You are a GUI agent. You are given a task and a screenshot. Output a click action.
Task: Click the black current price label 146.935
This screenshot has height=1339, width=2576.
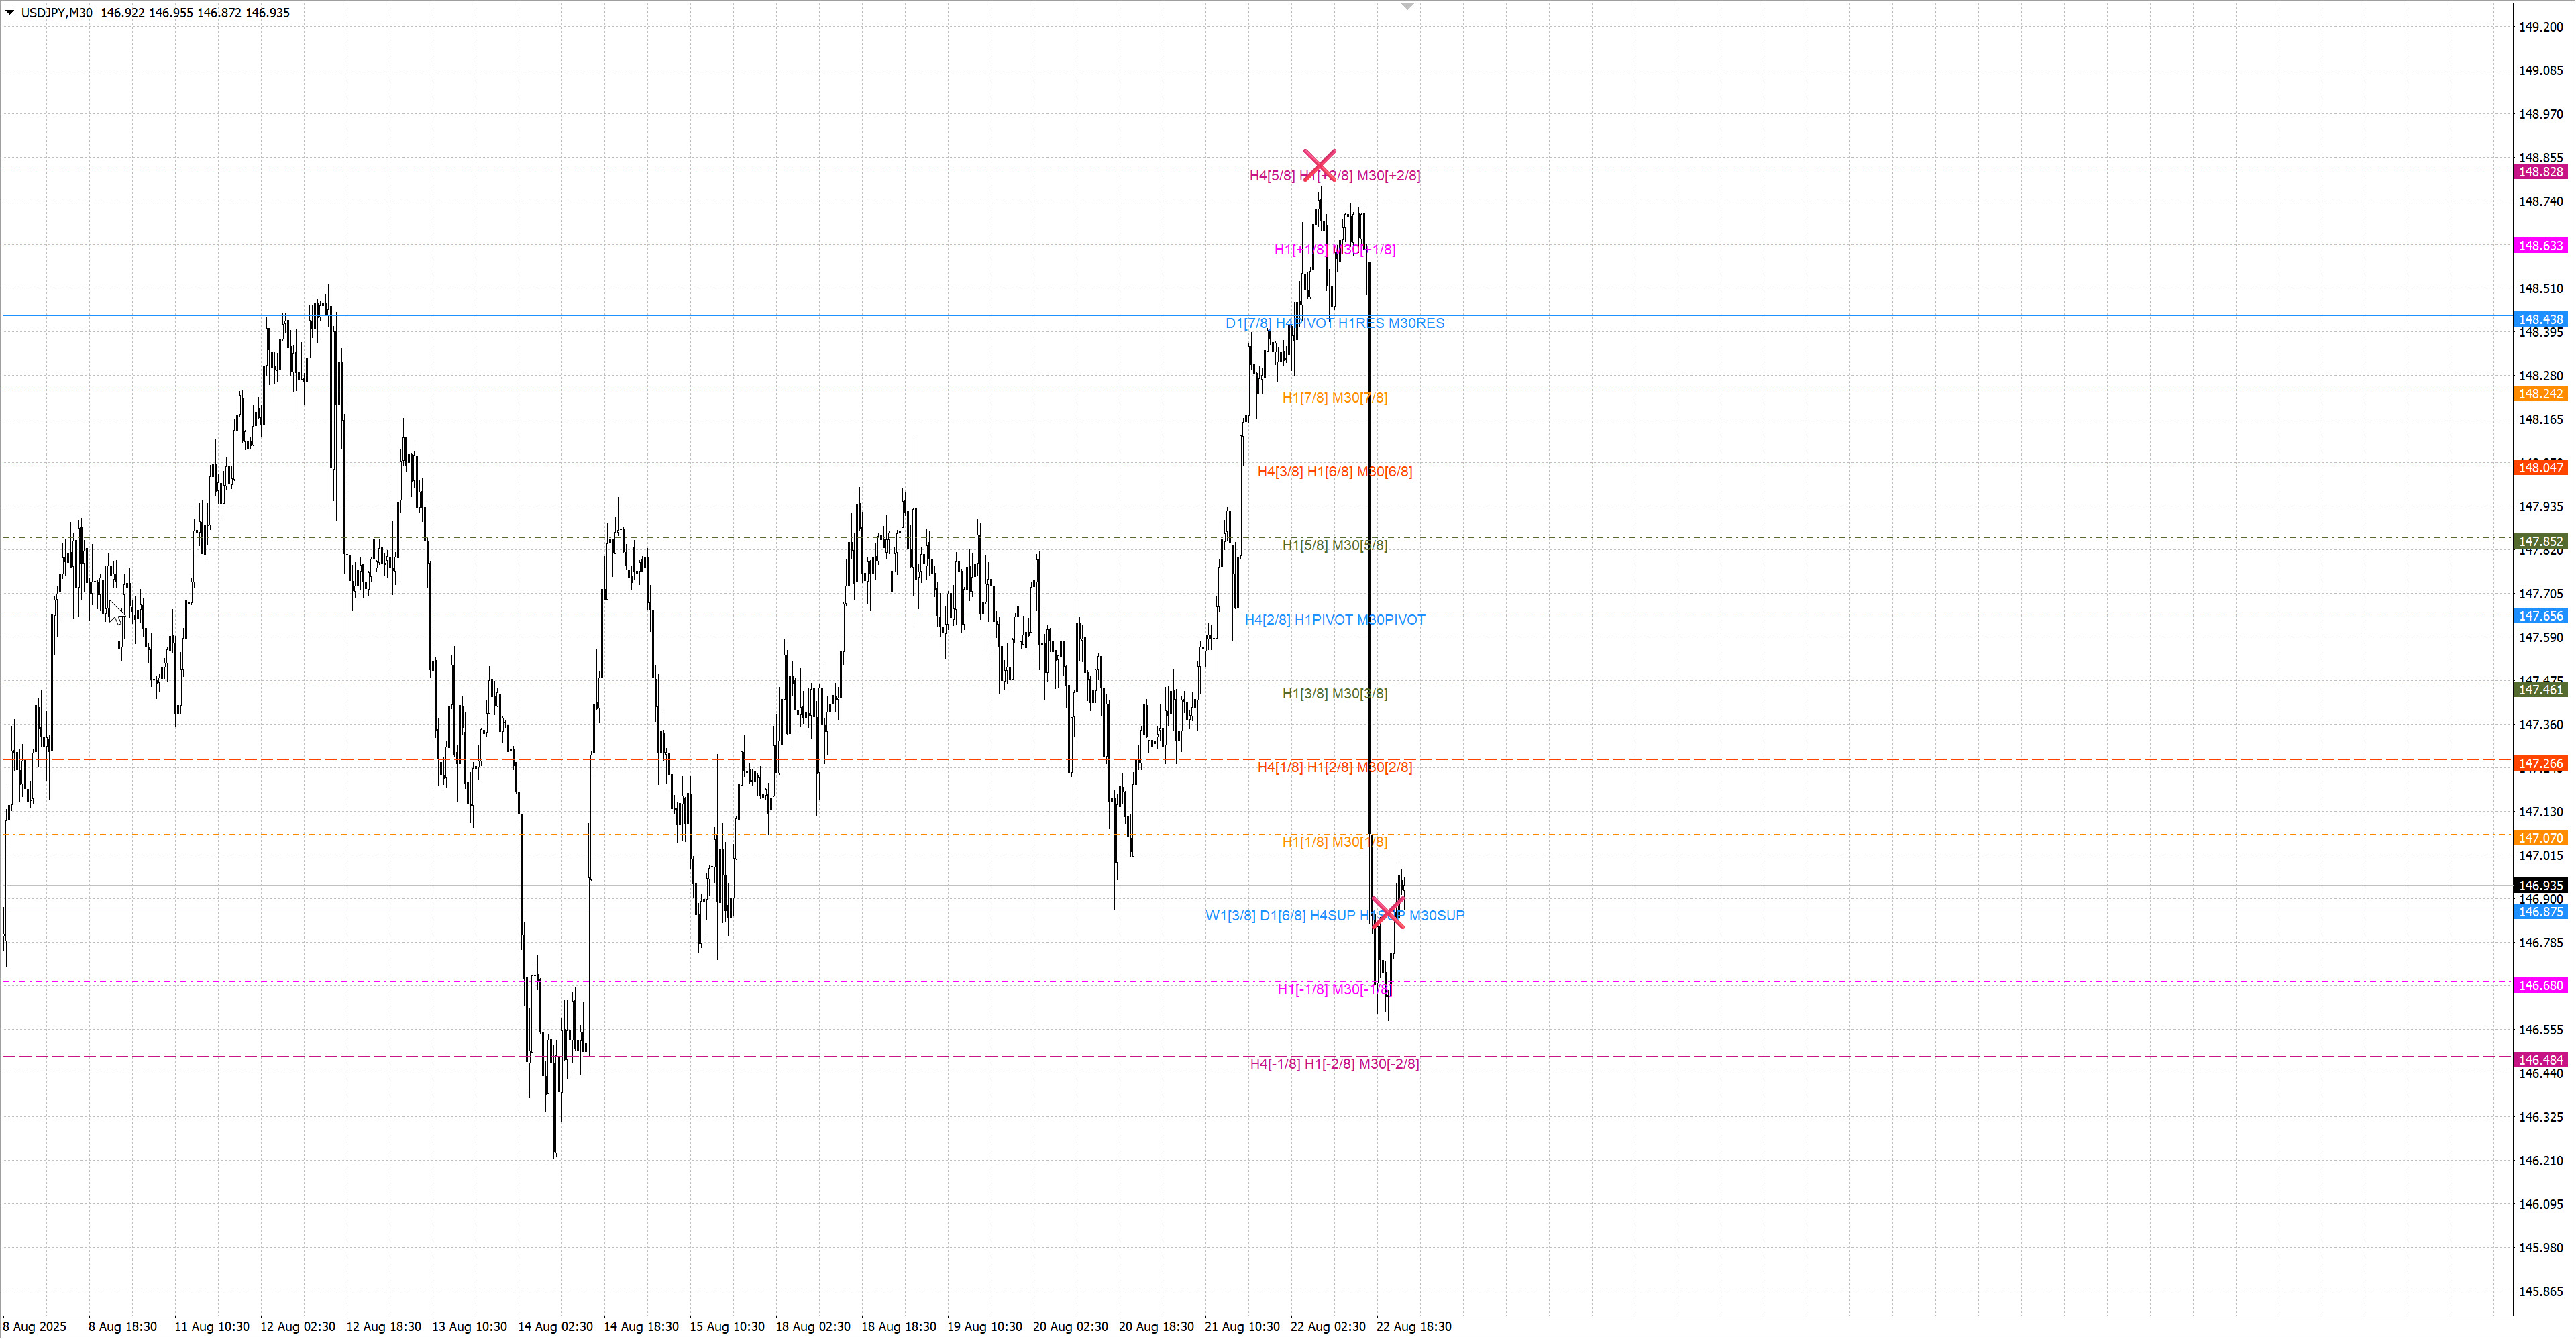[x=2540, y=885]
